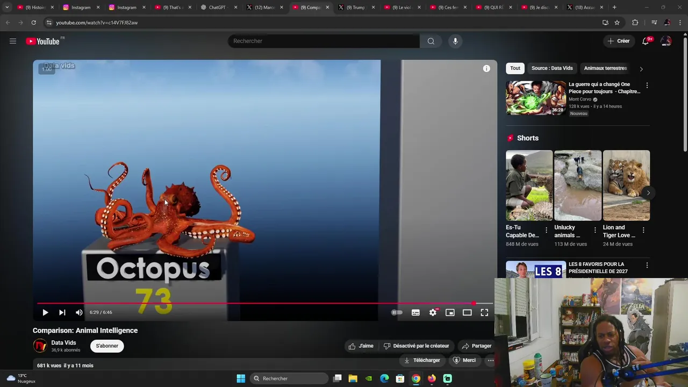Viewport: 688px width, 387px height.
Task: Open the Windows Start menu
Action: click(x=241, y=378)
